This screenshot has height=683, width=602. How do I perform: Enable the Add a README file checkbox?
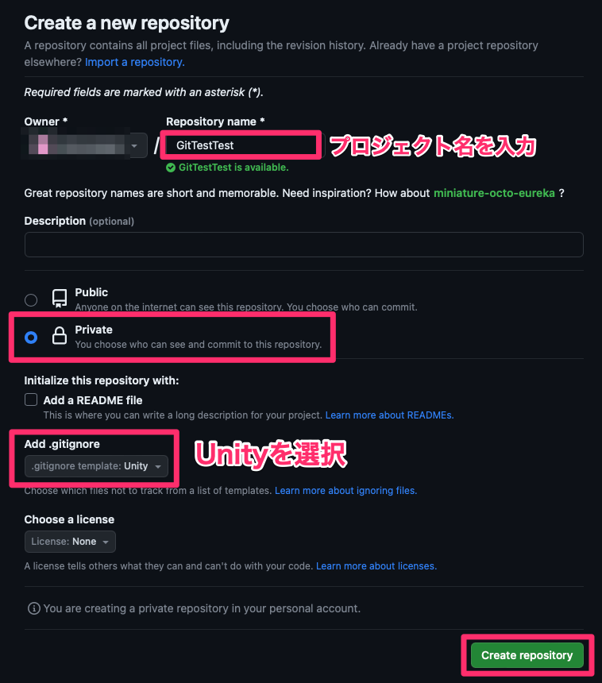(31, 399)
